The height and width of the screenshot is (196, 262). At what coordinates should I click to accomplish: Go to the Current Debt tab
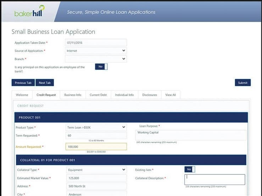point(98,95)
